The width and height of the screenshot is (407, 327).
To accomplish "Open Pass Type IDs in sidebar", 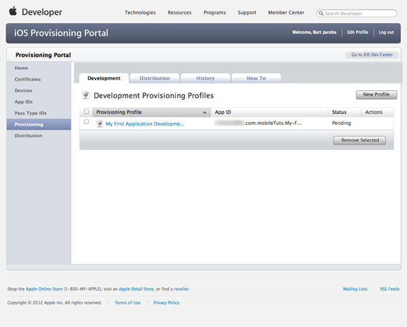I will (31, 113).
